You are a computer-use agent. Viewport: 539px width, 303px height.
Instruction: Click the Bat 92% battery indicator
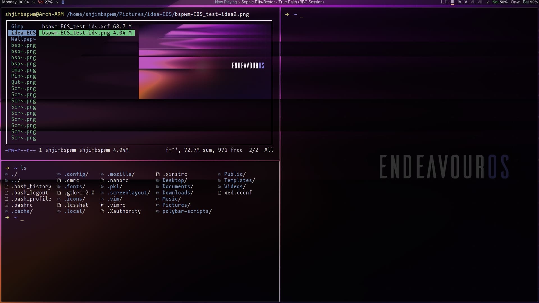[530, 2]
